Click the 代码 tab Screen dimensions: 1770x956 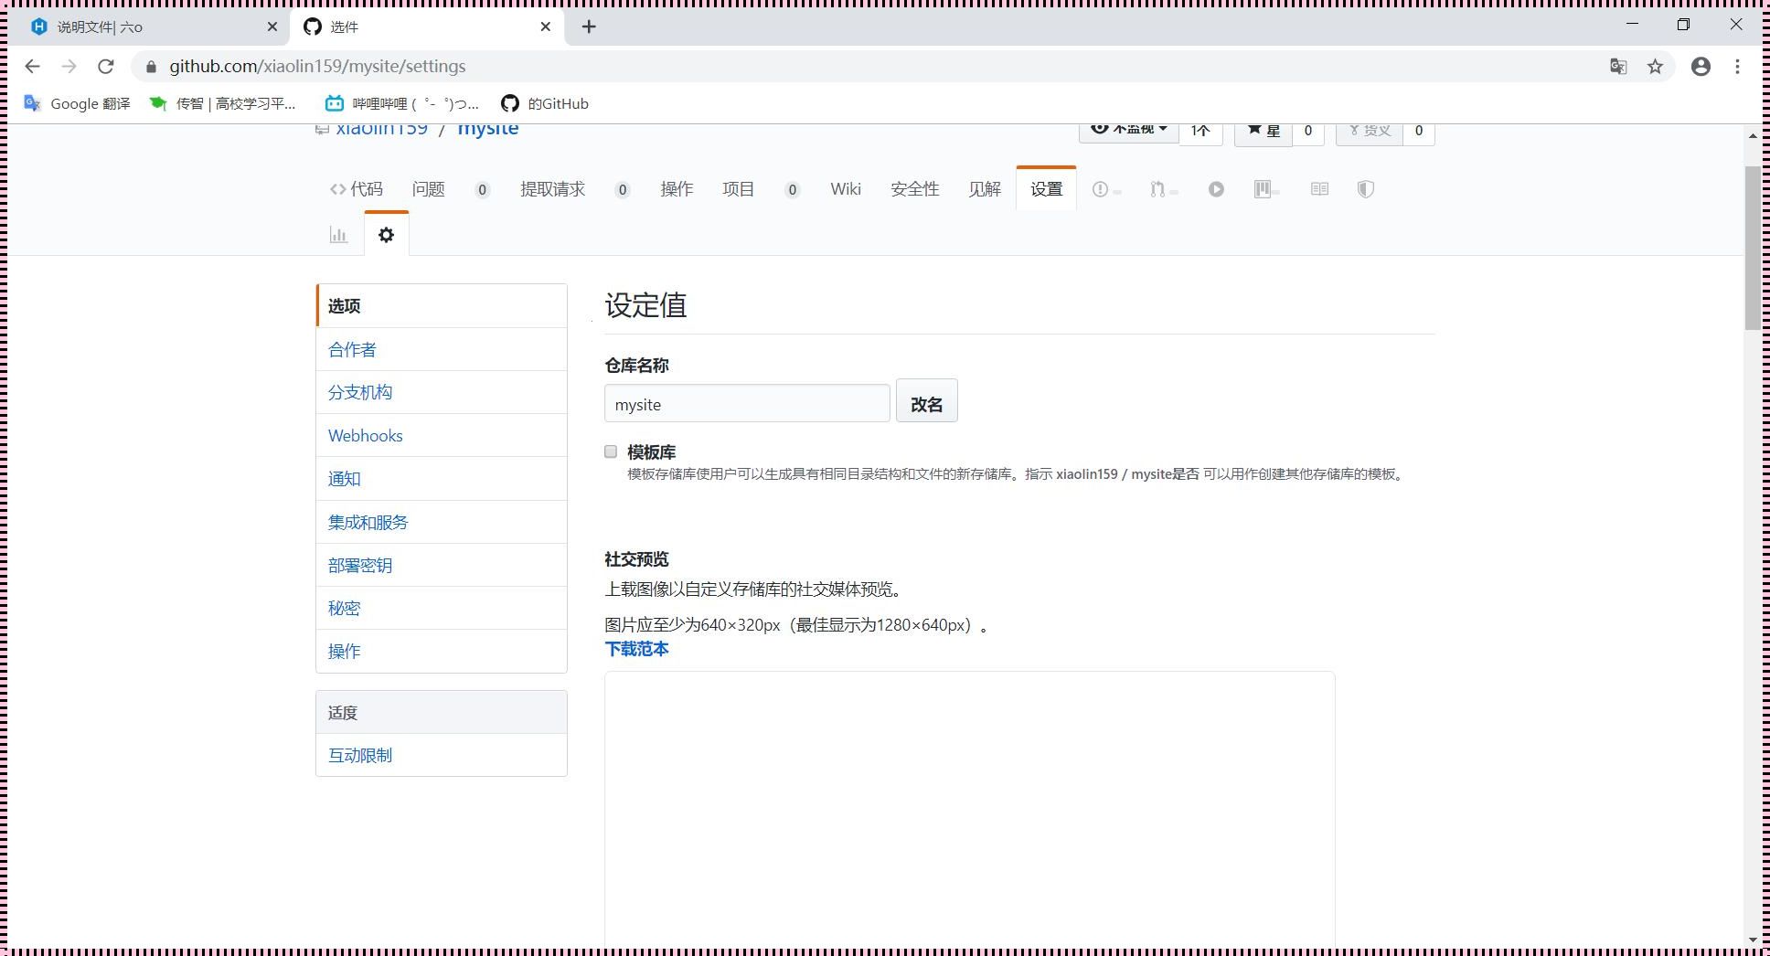click(357, 189)
